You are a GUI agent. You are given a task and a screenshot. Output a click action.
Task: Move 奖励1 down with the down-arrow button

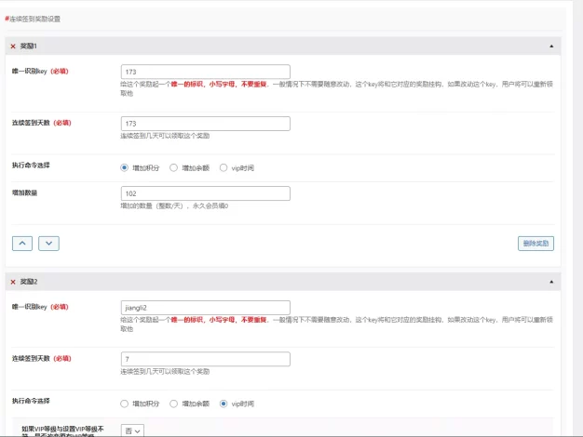click(x=48, y=243)
